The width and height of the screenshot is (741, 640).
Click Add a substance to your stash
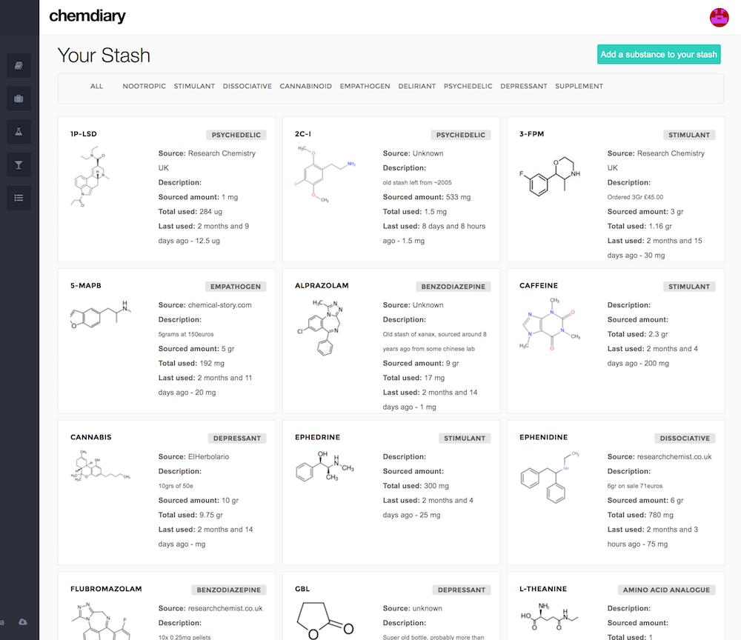[x=659, y=54]
